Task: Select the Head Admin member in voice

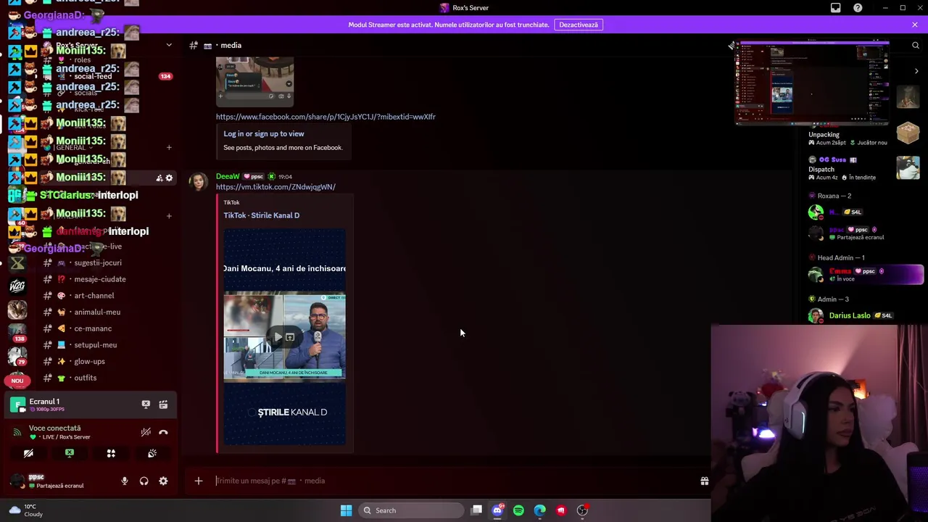Action: pos(864,274)
